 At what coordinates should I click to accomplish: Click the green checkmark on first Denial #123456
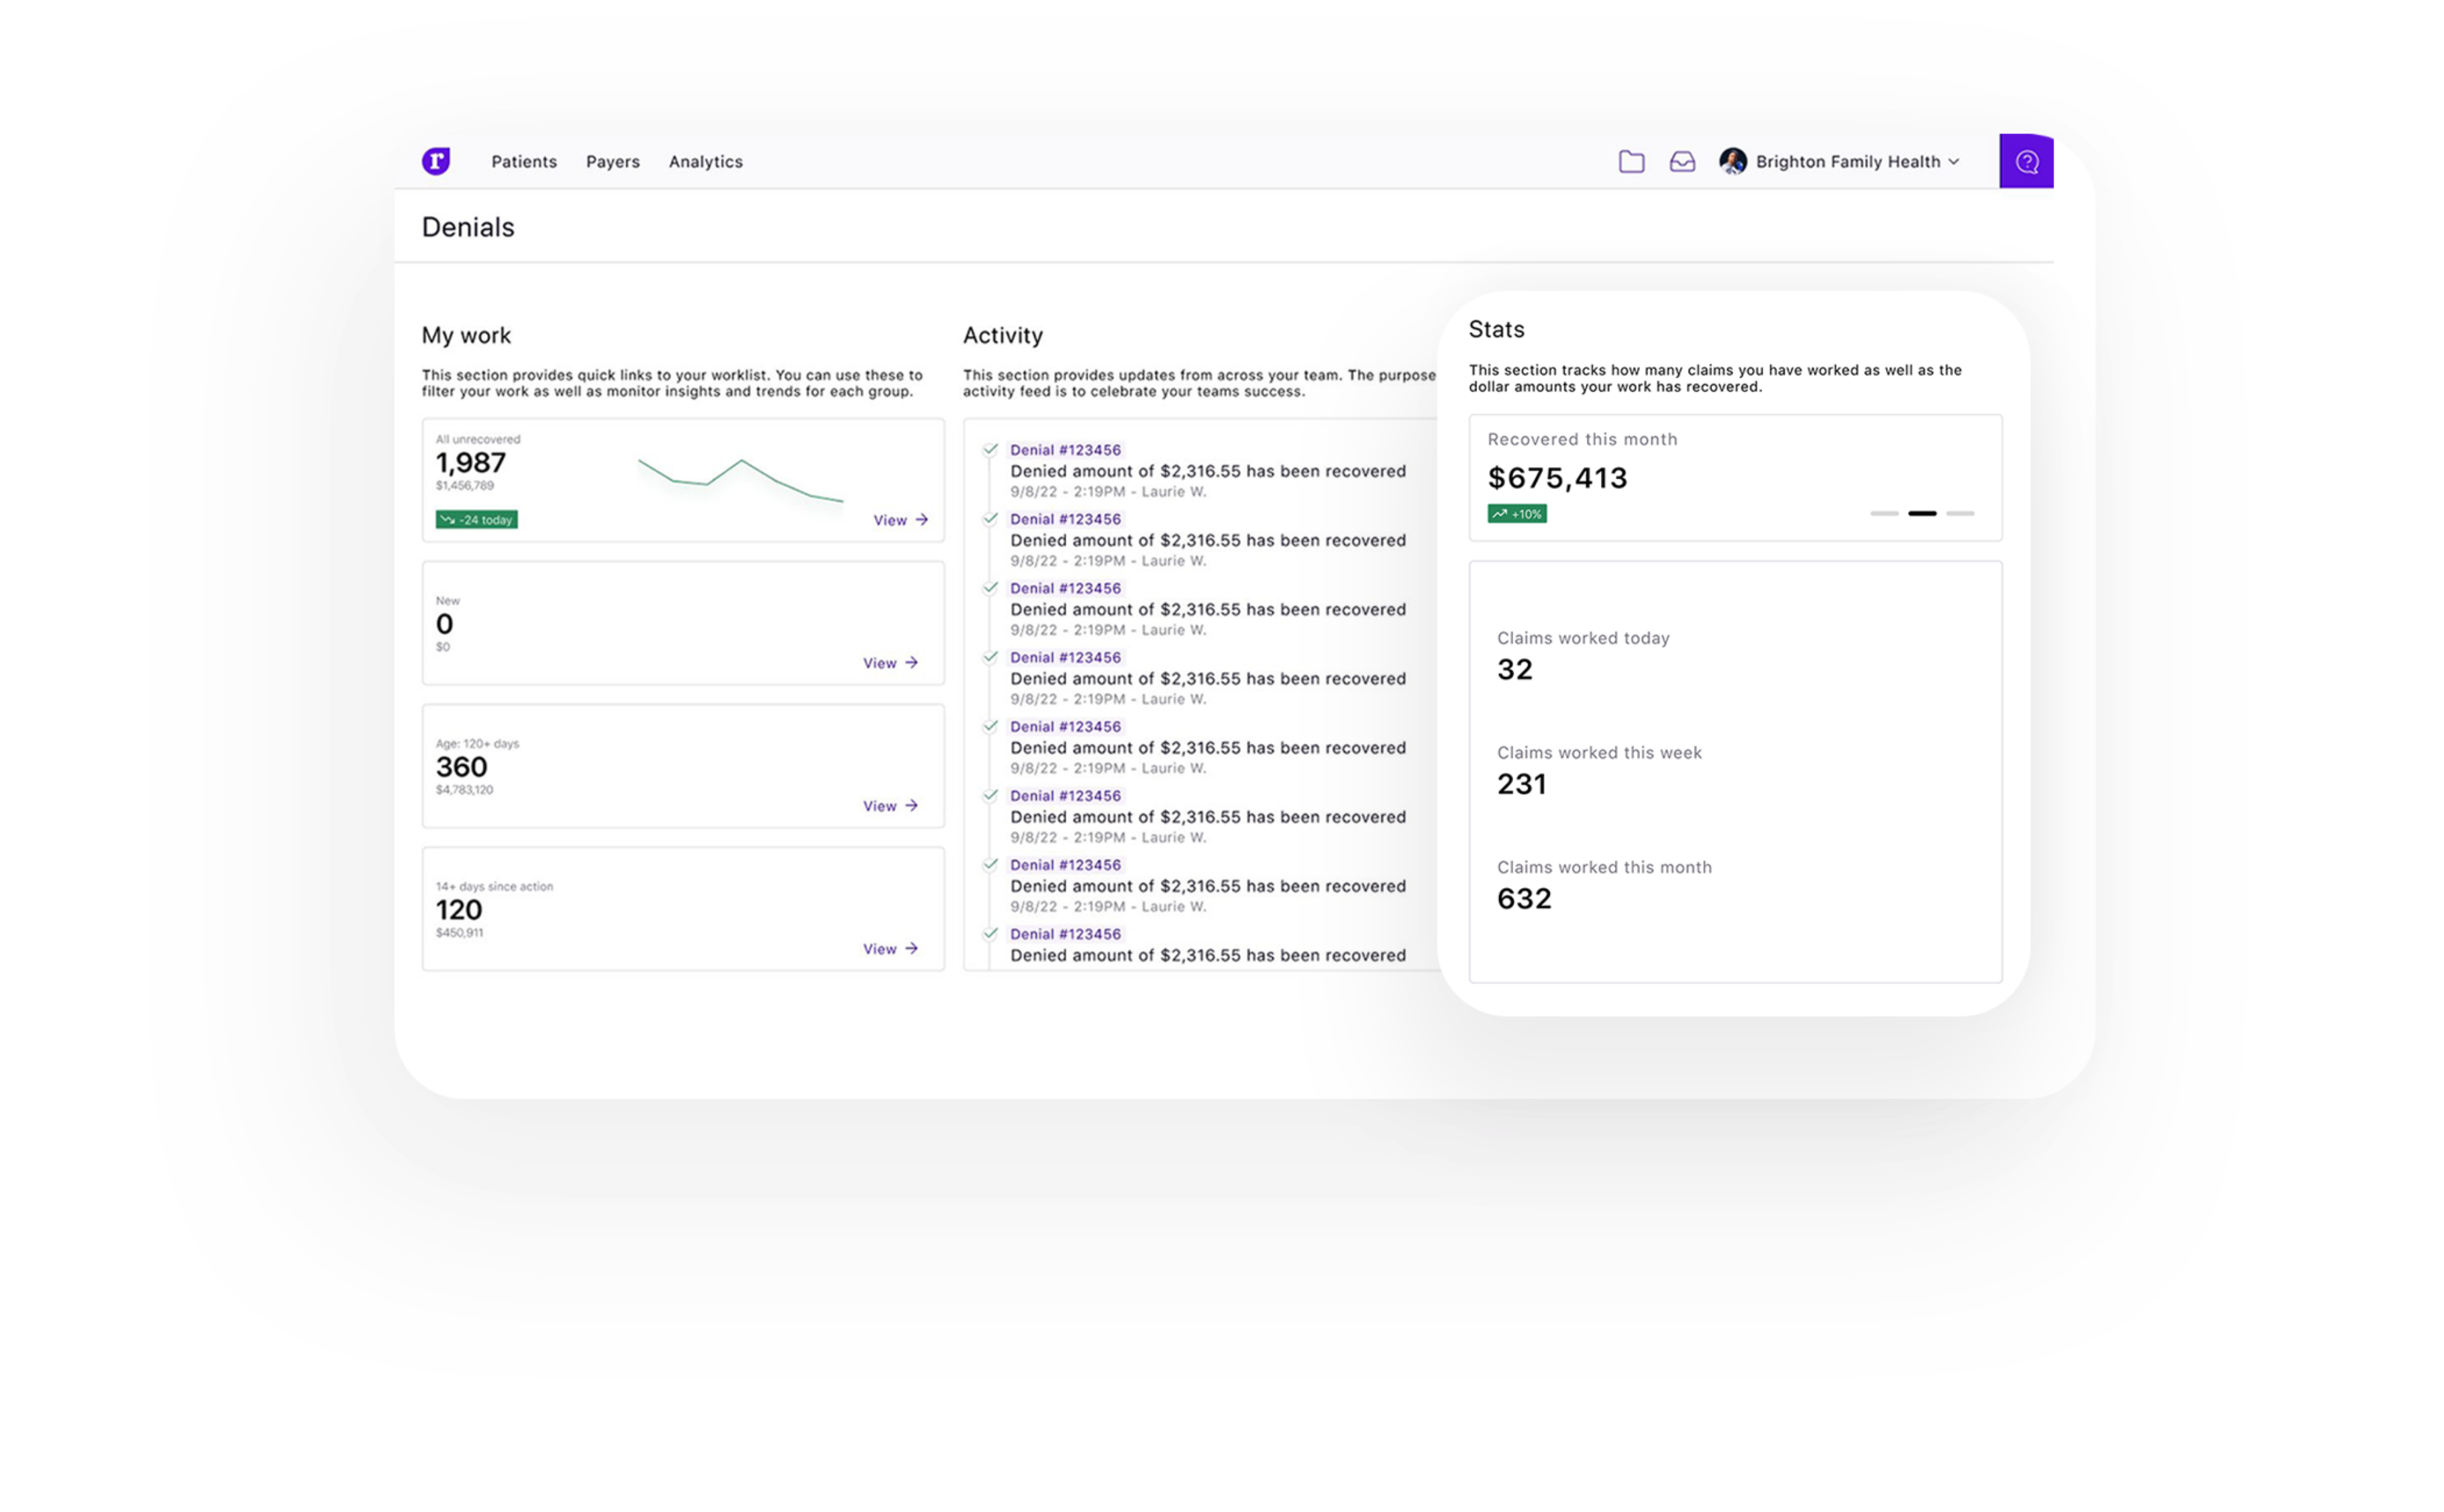(990, 449)
